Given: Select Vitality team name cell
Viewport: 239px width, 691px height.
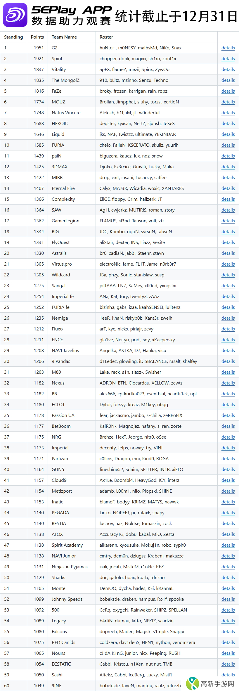Looking at the screenshot, I should point(59,70).
